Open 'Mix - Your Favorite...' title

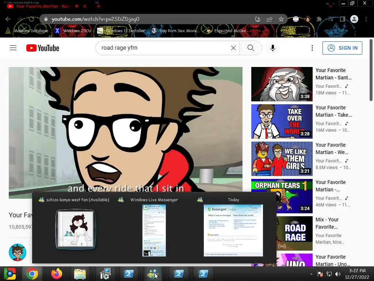coord(327,223)
